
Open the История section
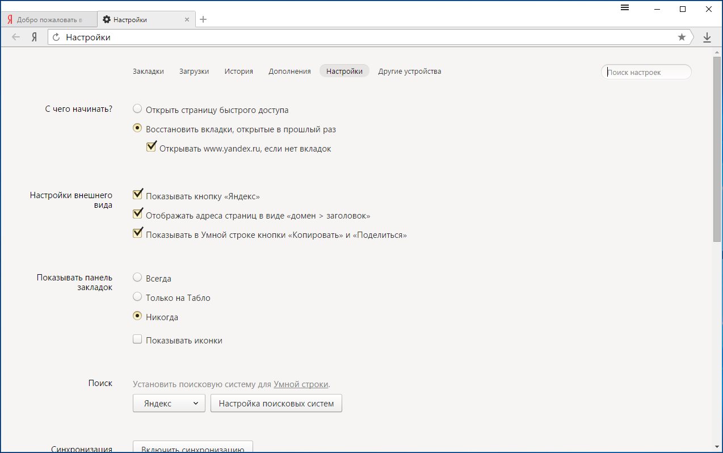tap(238, 72)
